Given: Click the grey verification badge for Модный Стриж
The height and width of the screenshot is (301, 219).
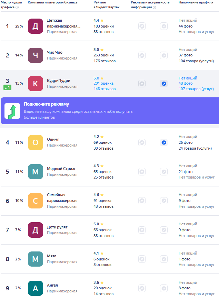Looking at the screenshot, I should click(x=164, y=172).
